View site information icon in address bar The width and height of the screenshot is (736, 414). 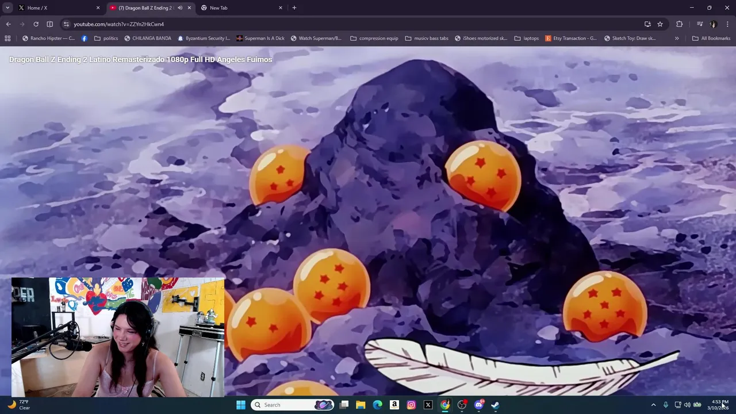[66, 24]
